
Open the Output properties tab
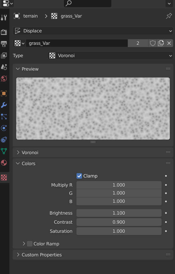point(4,44)
